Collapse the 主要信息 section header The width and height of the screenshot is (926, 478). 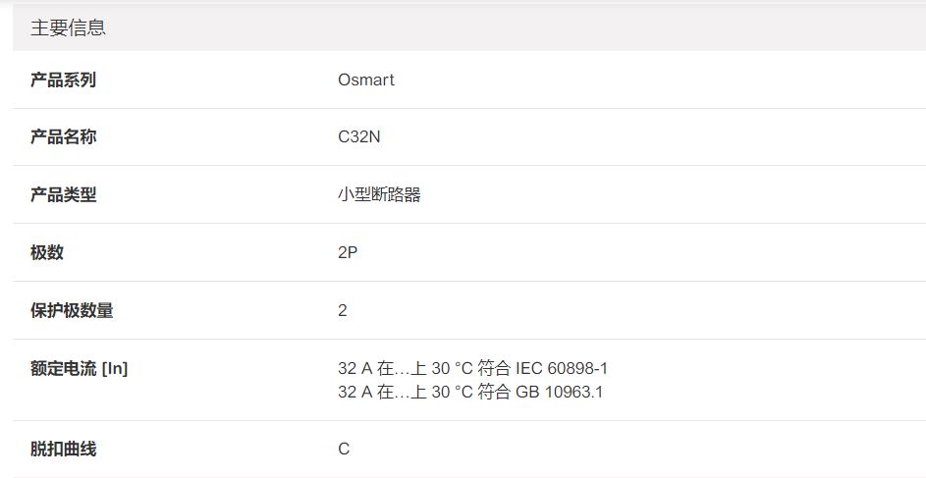click(69, 28)
